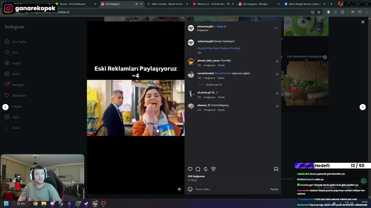The image size is (371, 208).
Task: Switch to 'Alpha Hookah - Model X' tab
Action: pyautogui.click(x=168, y=4)
